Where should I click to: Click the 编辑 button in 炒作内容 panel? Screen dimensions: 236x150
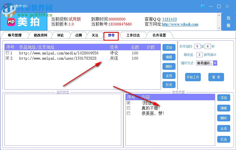tap(223, 108)
